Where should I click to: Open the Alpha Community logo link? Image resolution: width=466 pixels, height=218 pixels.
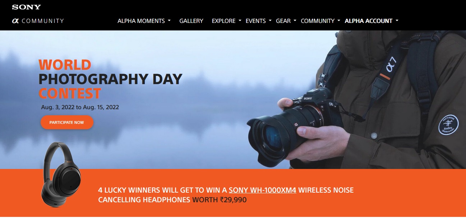38,21
